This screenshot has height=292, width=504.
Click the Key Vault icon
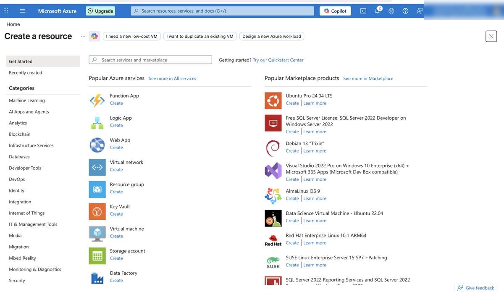tap(97, 212)
